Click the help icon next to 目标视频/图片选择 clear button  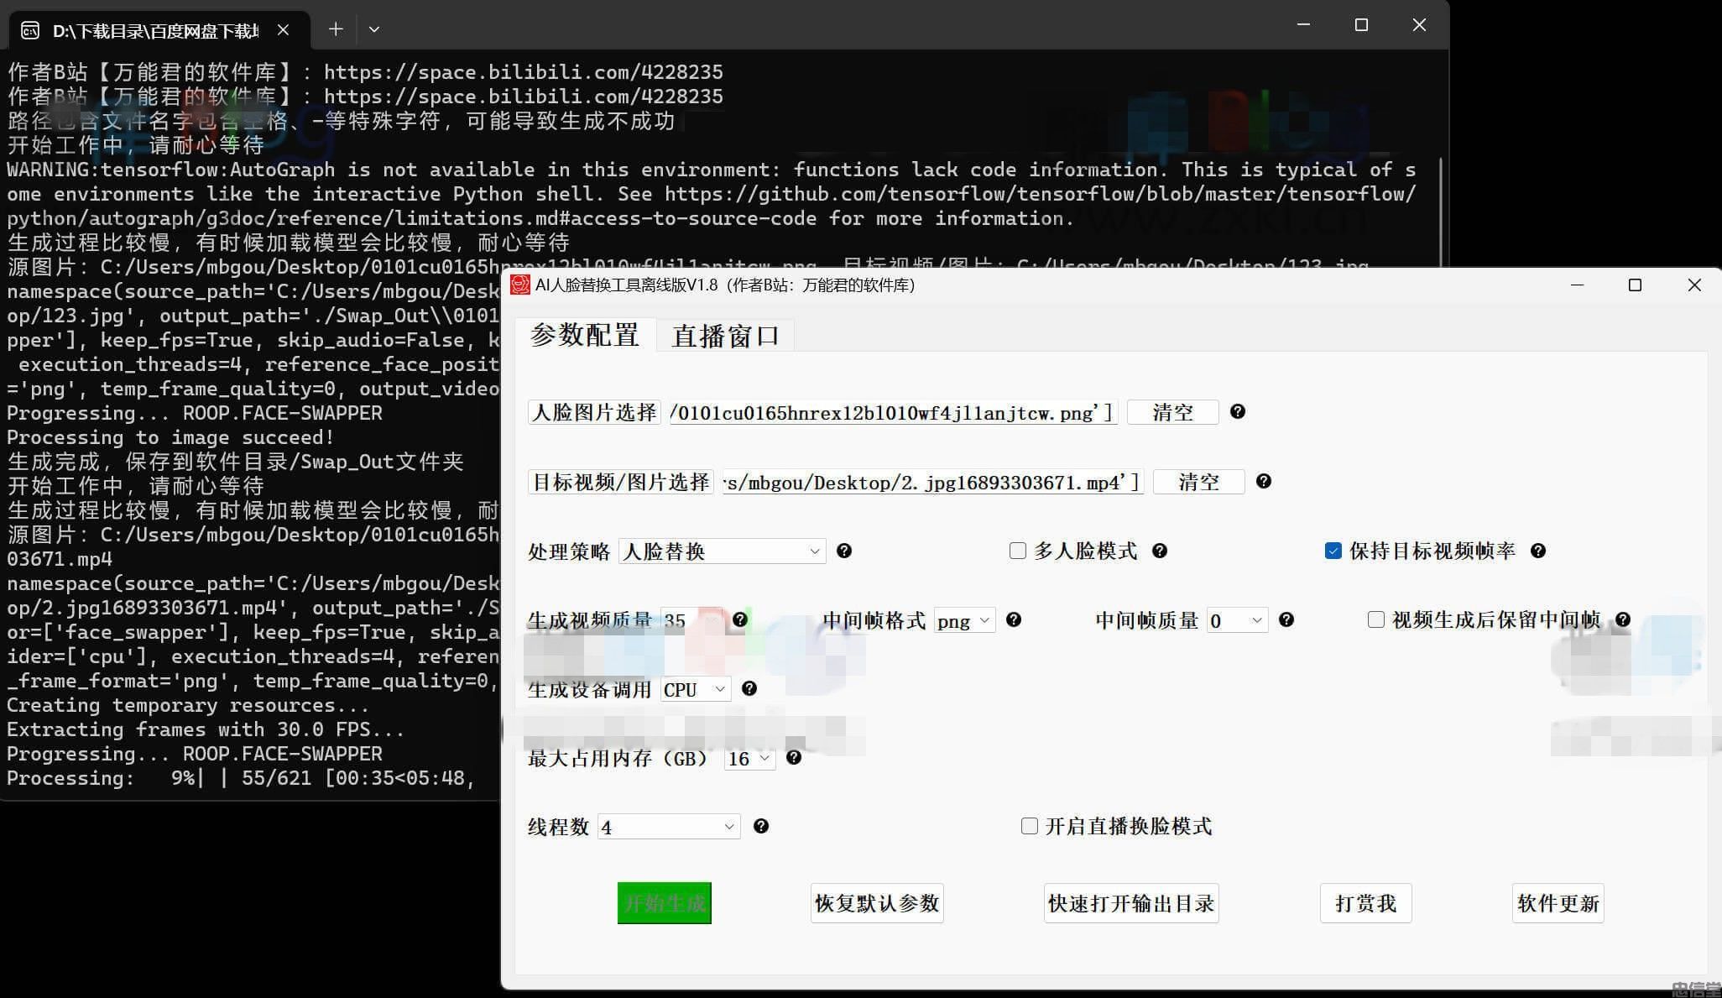click(x=1264, y=481)
